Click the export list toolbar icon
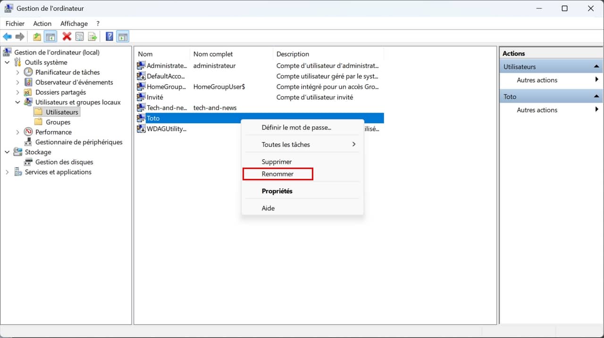The width and height of the screenshot is (604, 338). [x=92, y=37]
